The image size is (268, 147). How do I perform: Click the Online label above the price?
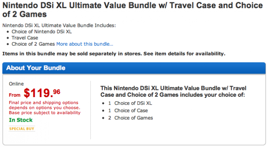[x=16, y=84]
